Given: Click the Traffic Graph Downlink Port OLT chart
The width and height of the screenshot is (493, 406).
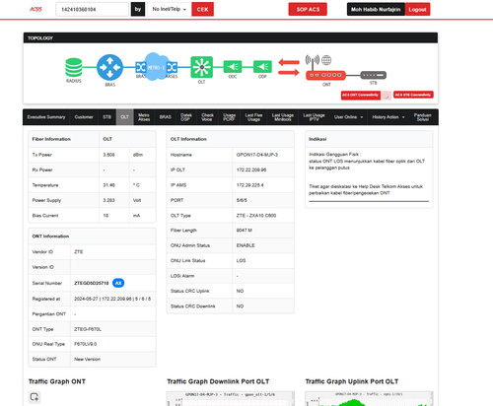Looking at the screenshot, I should pyautogui.click(x=231, y=398).
